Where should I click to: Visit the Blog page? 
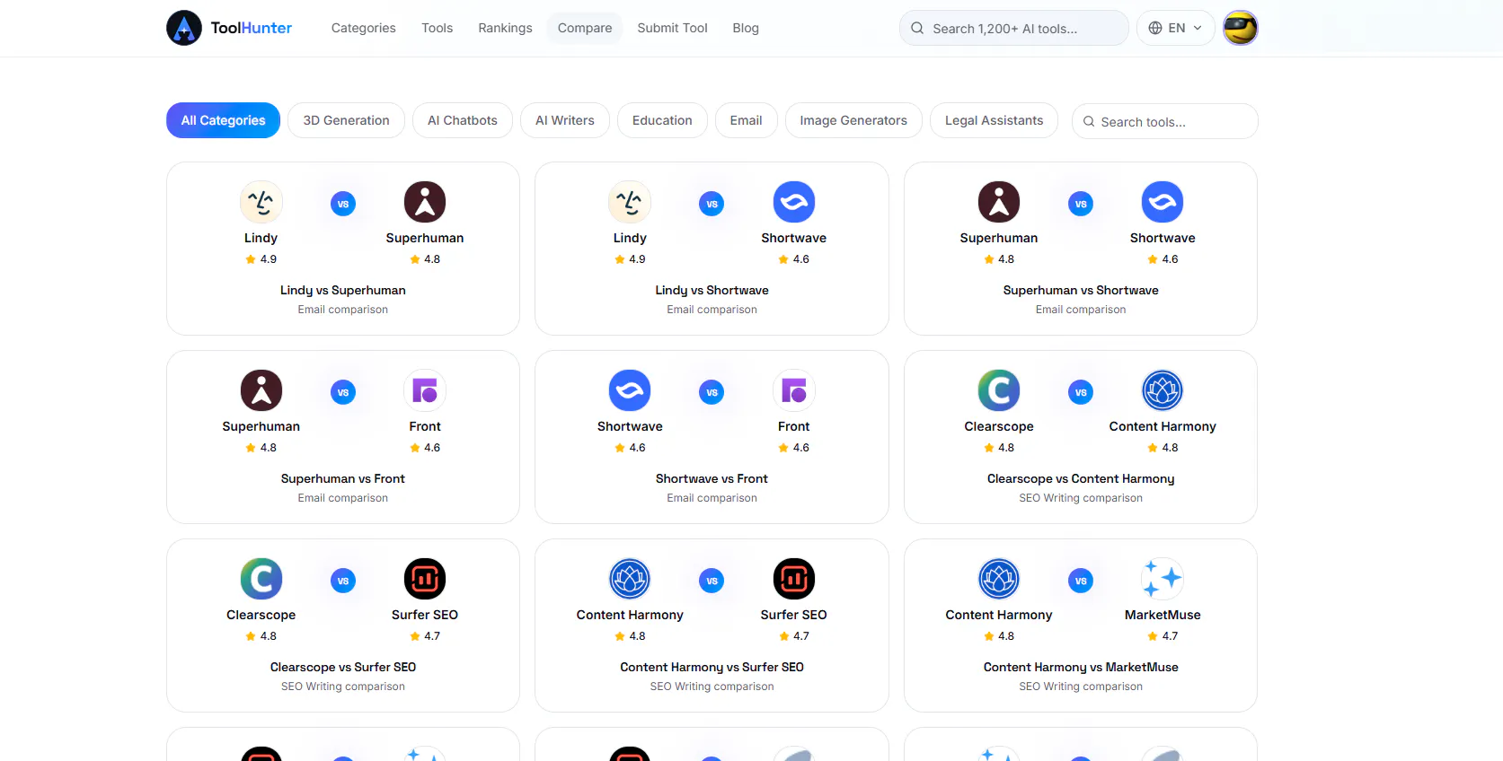746,28
